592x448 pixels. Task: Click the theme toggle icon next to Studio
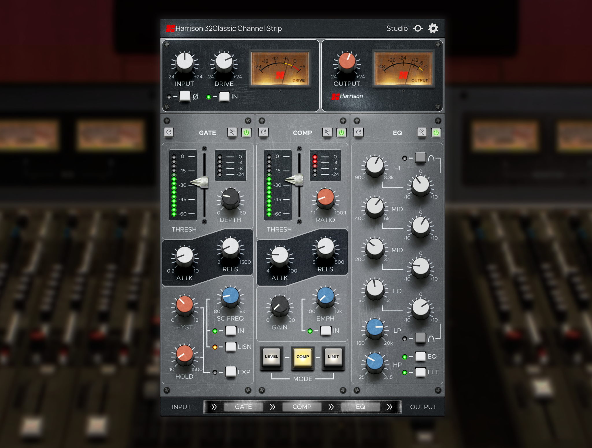[x=418, y=28]
